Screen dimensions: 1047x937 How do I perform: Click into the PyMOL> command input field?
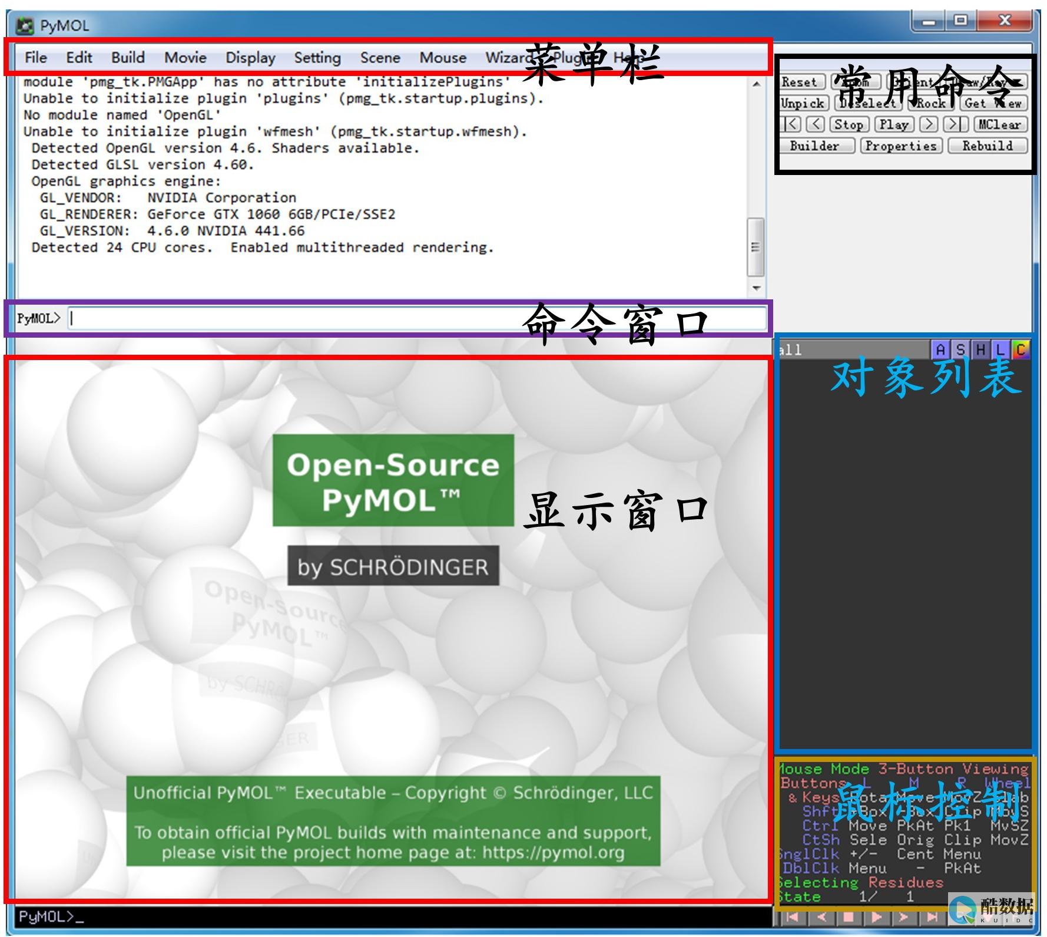(417, 318)
